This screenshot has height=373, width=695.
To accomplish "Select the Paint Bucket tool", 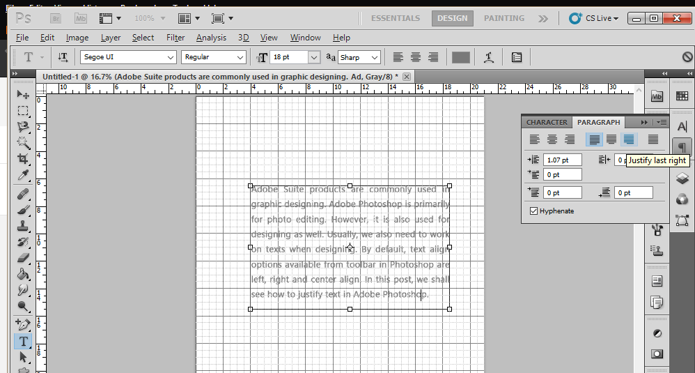I will (x=23, y=274).
